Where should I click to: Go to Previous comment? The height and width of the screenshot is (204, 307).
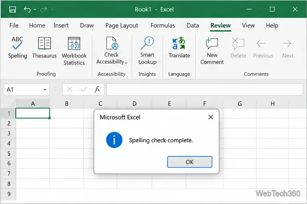tap(263, 48)
